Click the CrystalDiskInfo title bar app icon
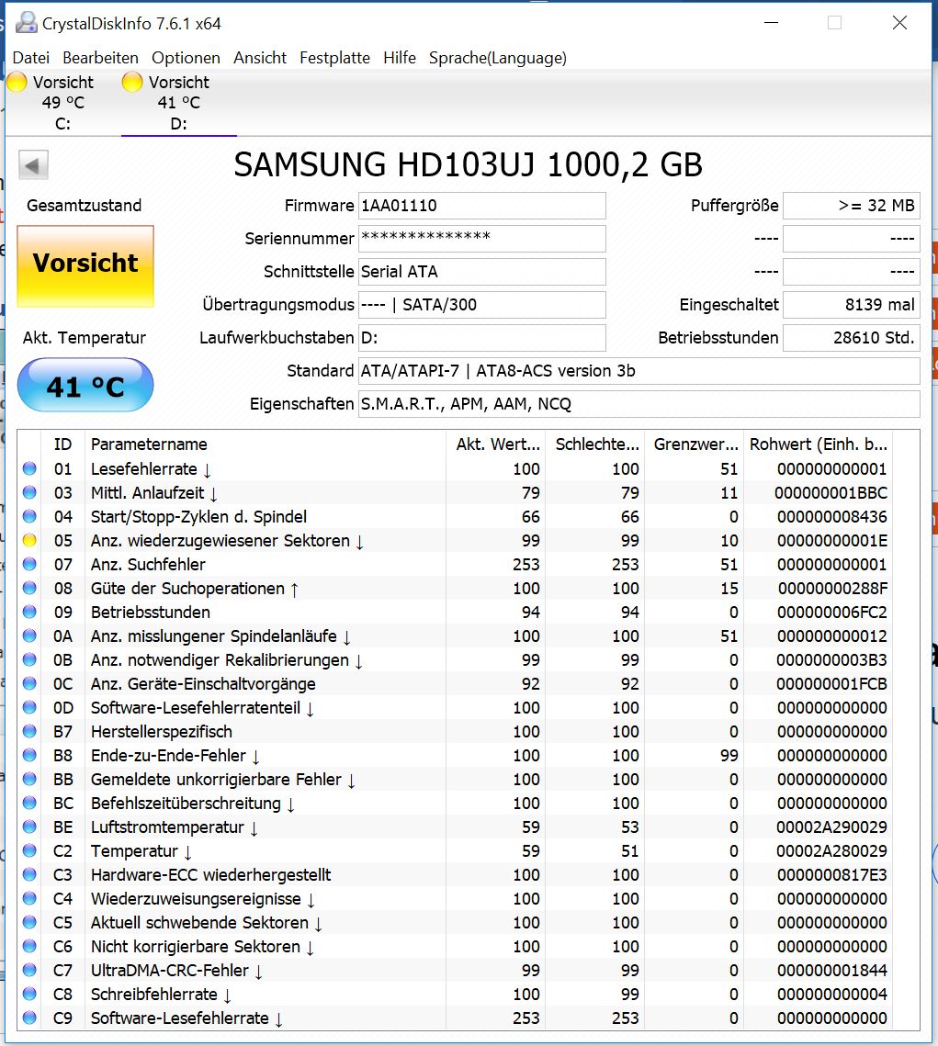Screen dimensions: 938x1046 coord(26,23)
